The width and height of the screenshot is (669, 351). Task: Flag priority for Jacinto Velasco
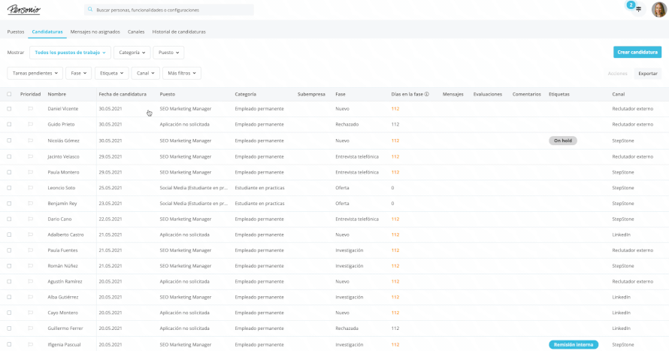[x=31, y=156]
